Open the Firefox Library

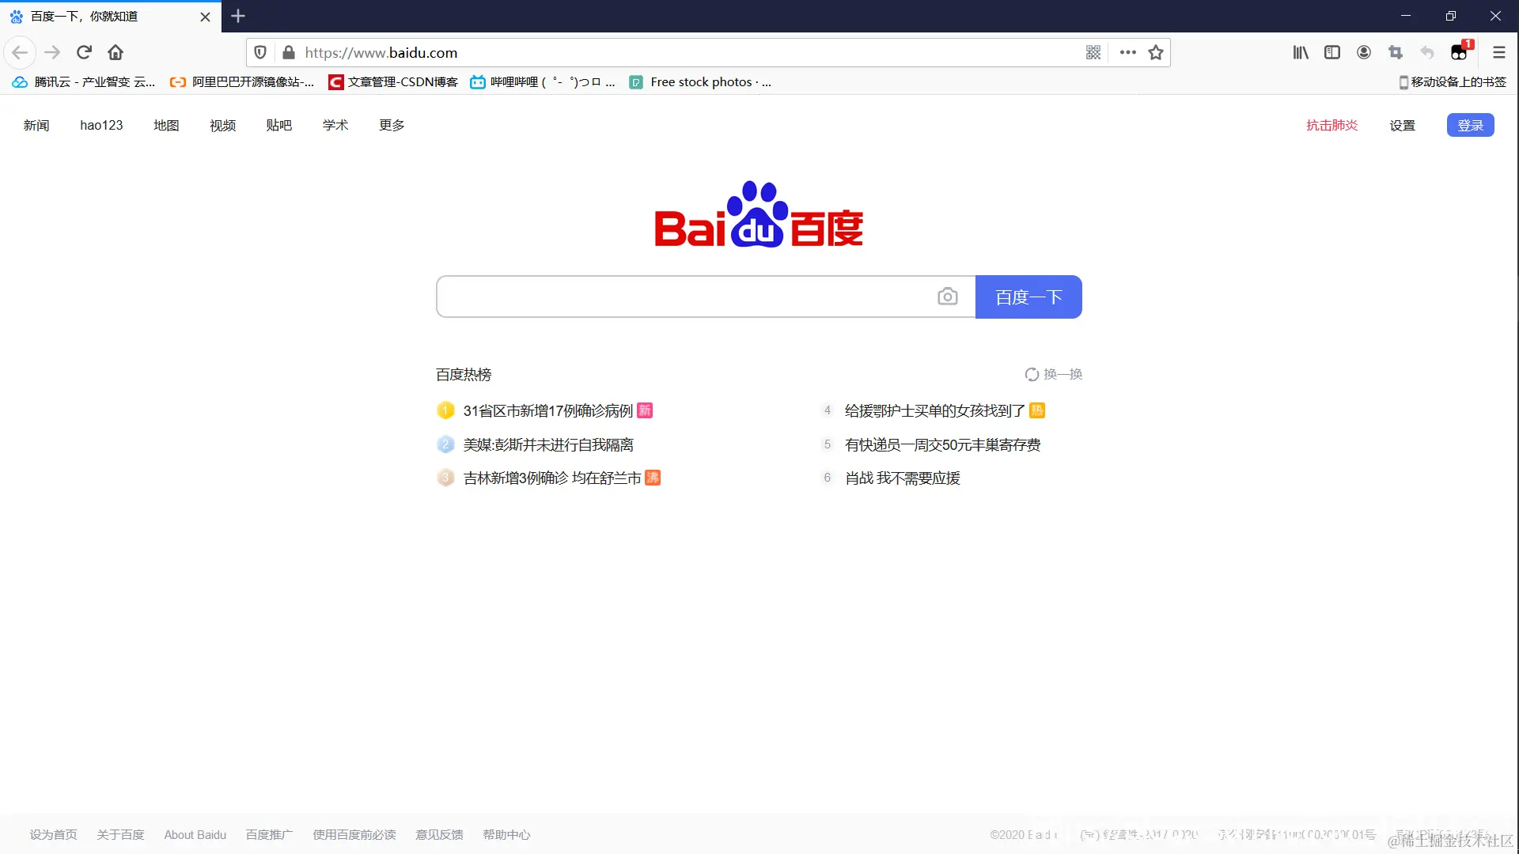click(x=1301, y=52)
